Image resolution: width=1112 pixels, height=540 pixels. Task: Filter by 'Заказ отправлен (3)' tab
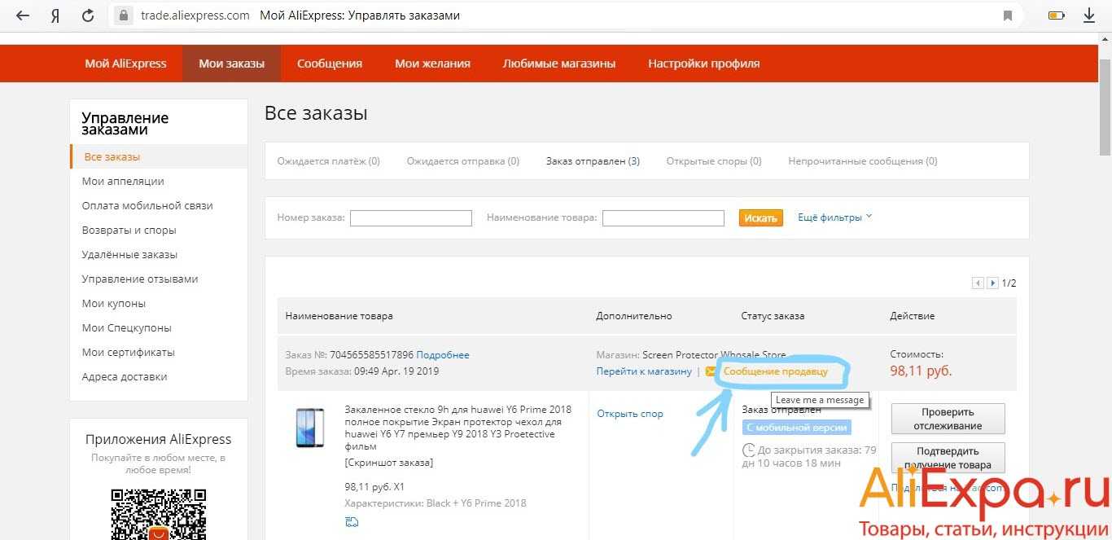click(x=593, y=161)
